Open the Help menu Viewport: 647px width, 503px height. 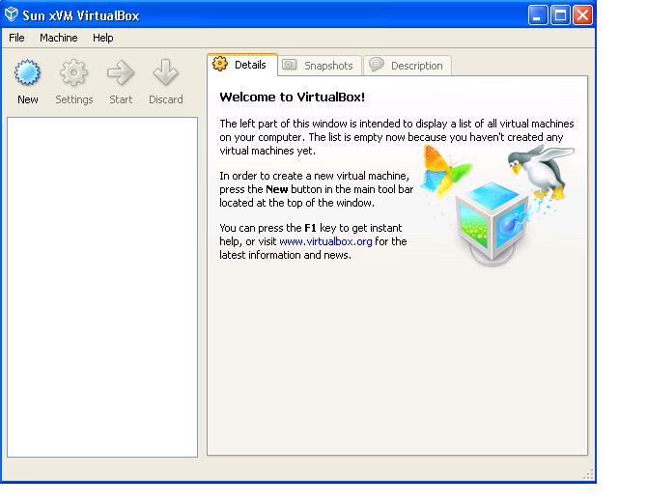point(102,38)
